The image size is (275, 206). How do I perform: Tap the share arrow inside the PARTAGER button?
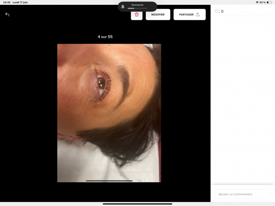pyautogui.click(x=198, y=14)
